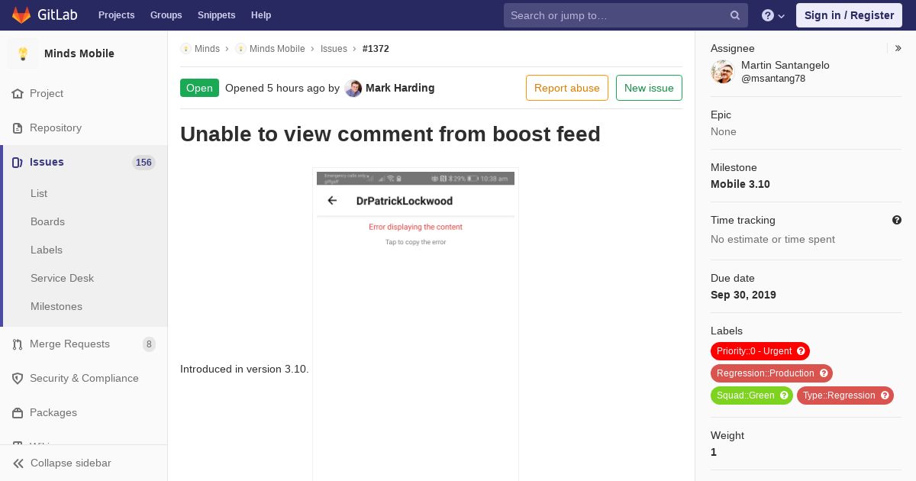Click the Issues count badge 156

click(144, 163)
